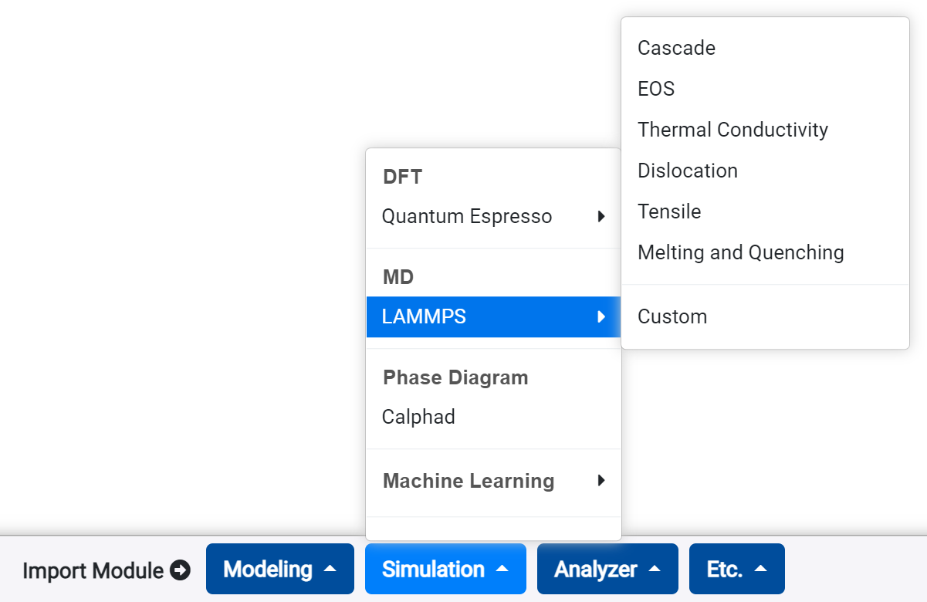Pick the Dislocation simulation option
Screen dimensions: 927x602
(687, 171)
